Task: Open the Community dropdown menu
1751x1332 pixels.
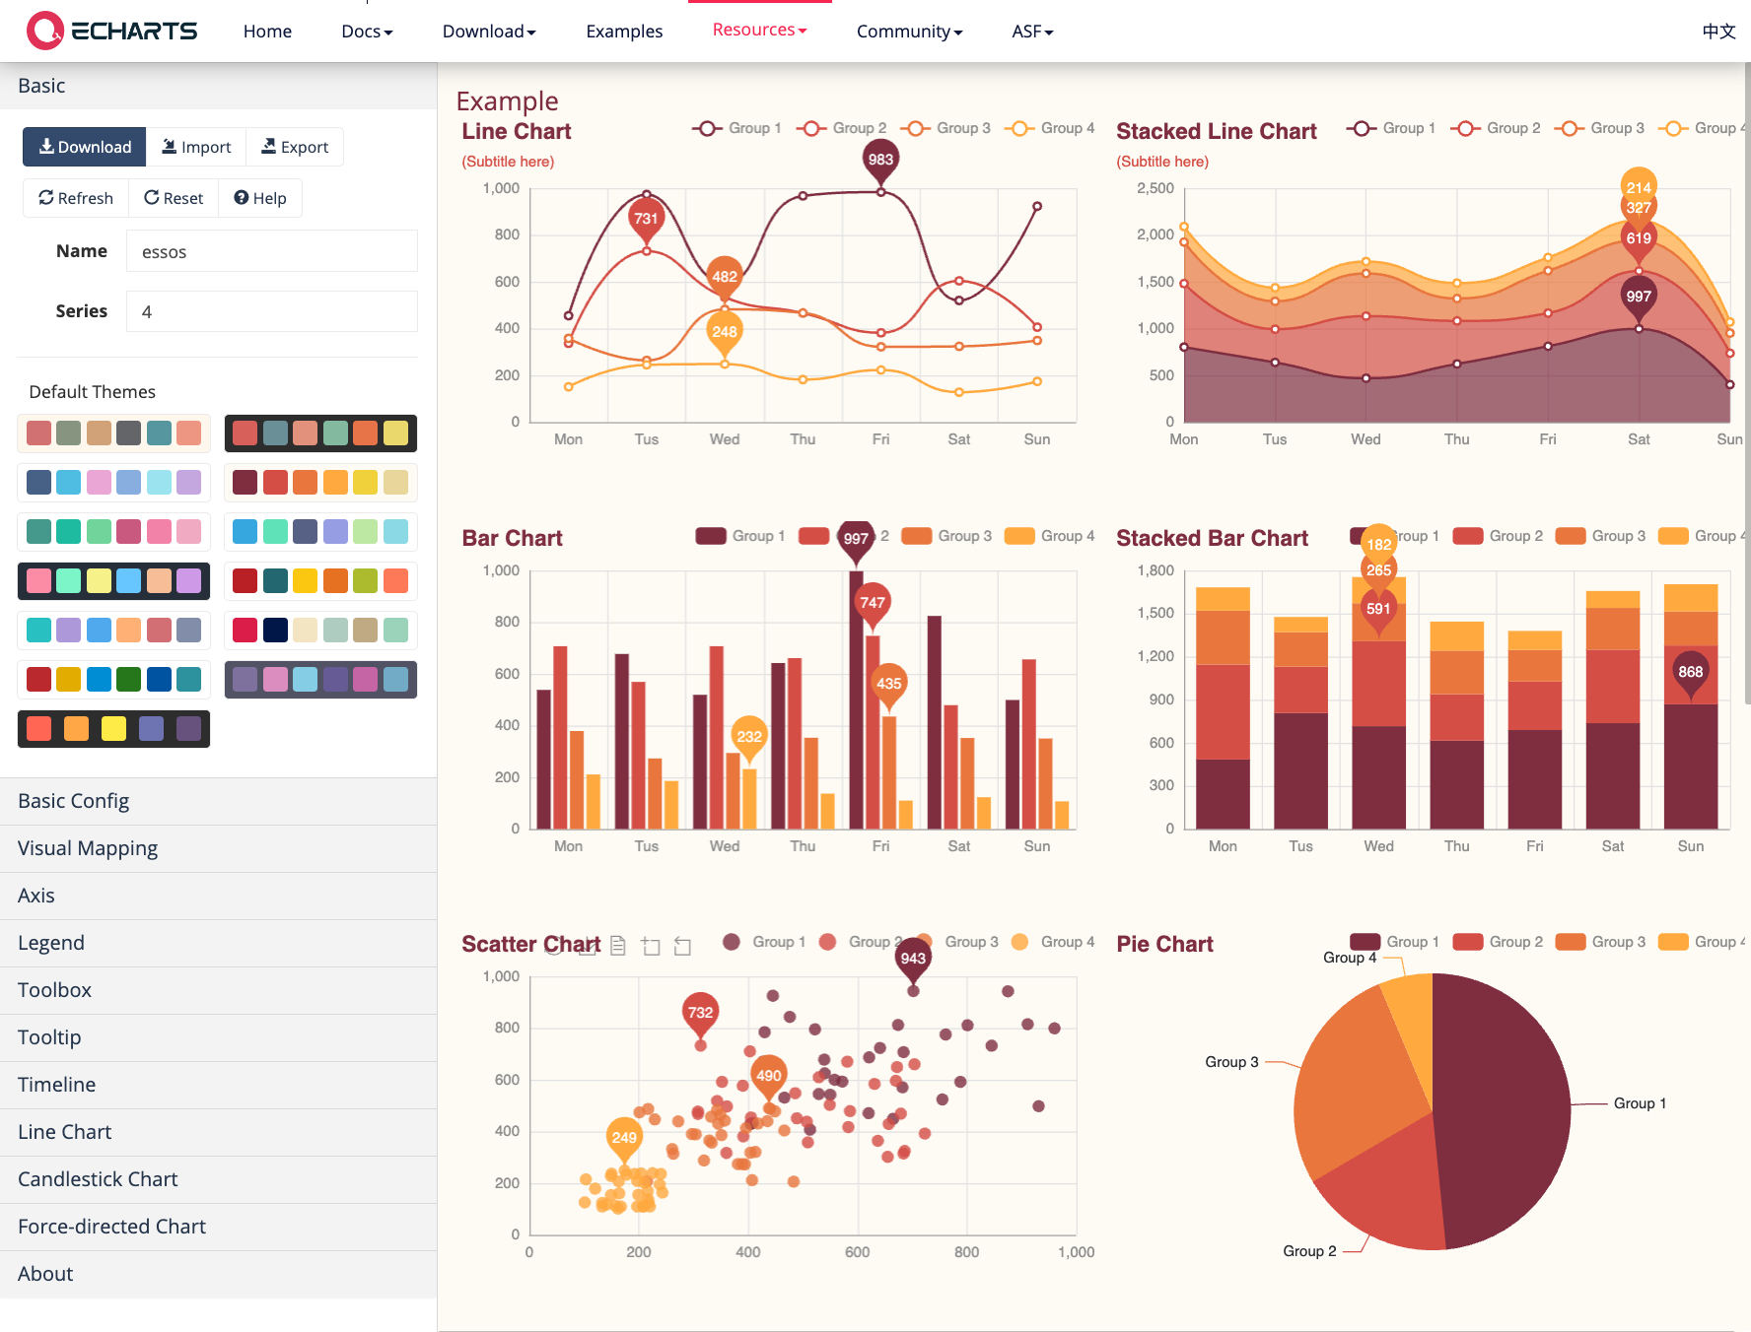Action: pos(908,31)
